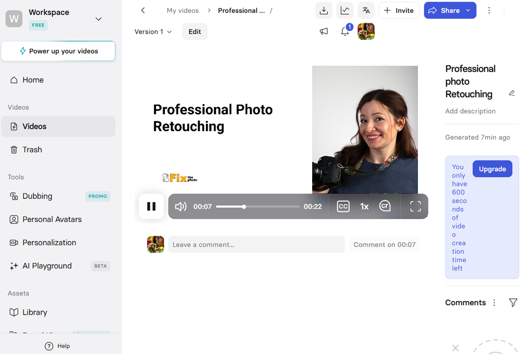Click My videos breadcrumb

pos(183,10)
